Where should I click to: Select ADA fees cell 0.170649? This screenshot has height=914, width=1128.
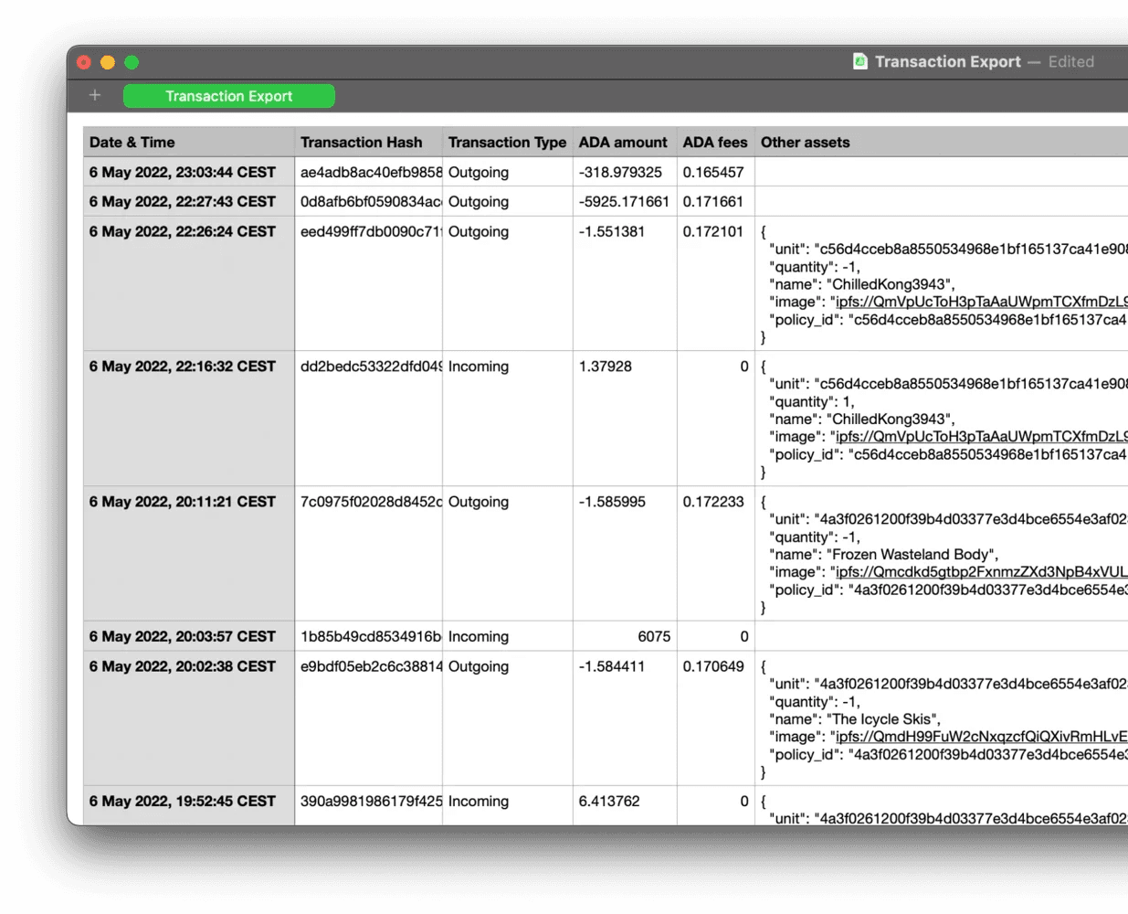click(716, 718)
